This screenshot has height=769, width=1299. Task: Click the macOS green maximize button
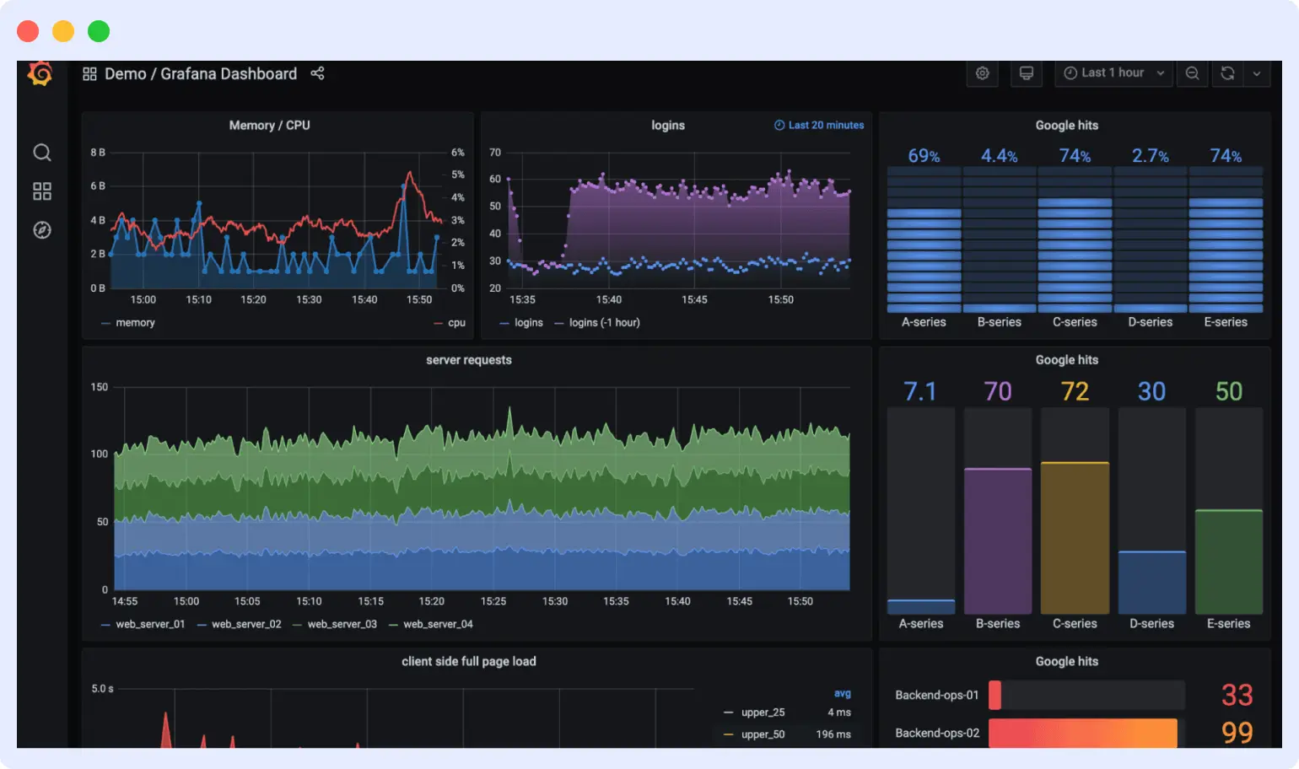99,31
